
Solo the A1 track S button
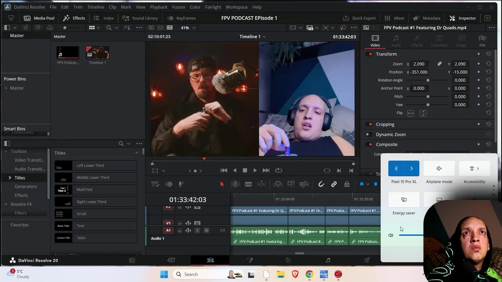click(197, 230)
